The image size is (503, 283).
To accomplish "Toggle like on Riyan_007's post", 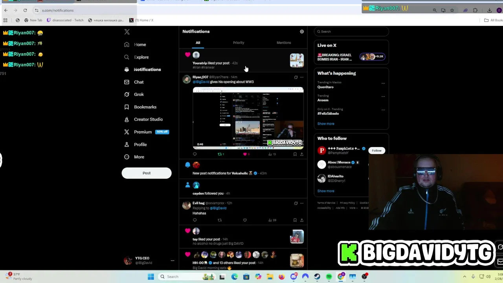I will 246,154.
